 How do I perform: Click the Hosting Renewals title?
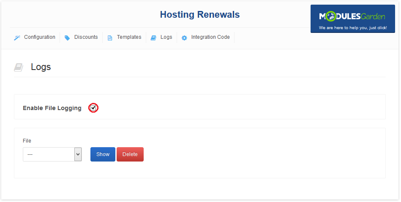pyautogui.click(x=200, y=15)
